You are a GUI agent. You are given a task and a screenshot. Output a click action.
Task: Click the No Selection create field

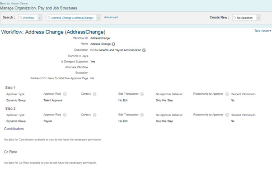(x=244, y=18)
